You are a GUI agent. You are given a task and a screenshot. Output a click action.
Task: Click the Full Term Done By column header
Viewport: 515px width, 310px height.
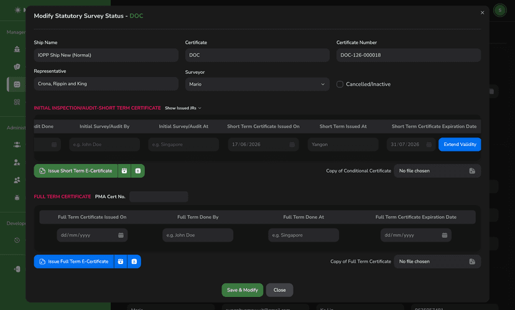198,217
